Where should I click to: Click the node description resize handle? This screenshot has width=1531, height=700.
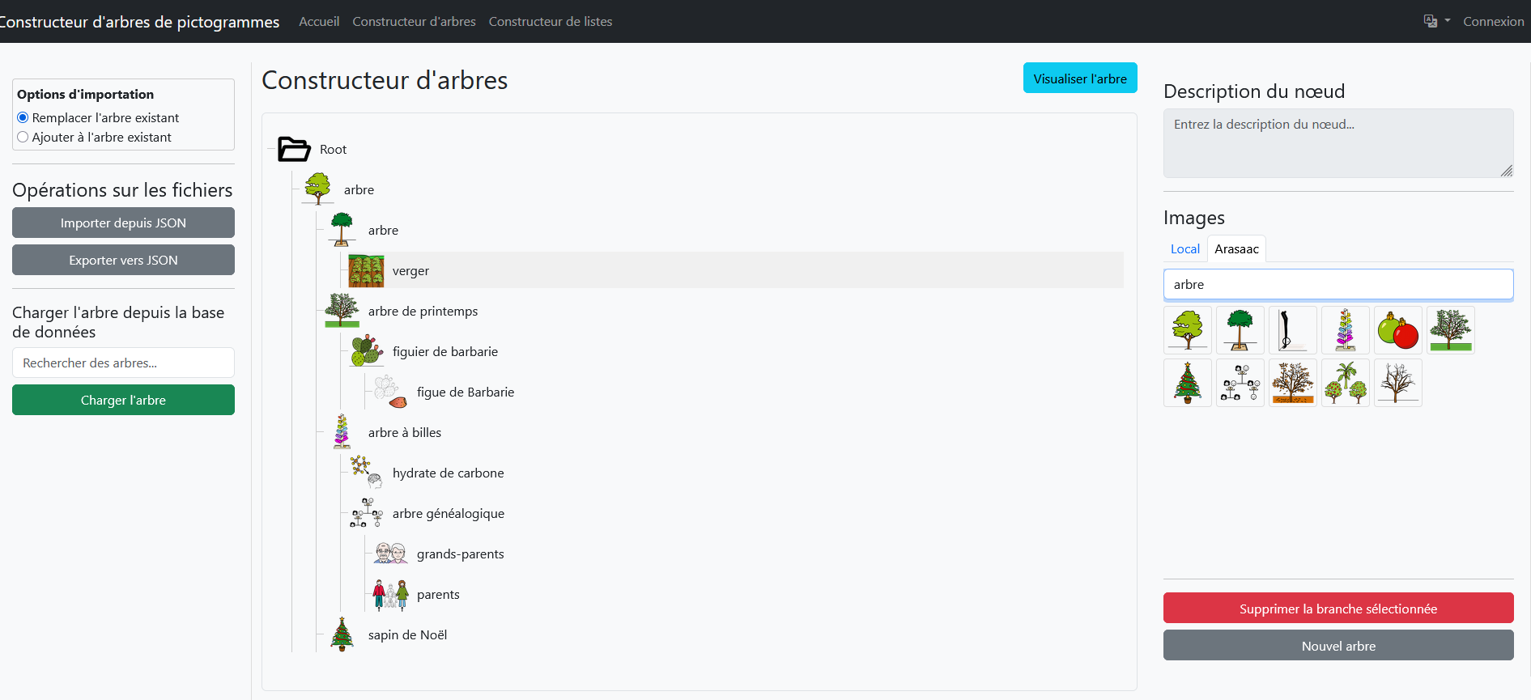tap(1506, 171)
